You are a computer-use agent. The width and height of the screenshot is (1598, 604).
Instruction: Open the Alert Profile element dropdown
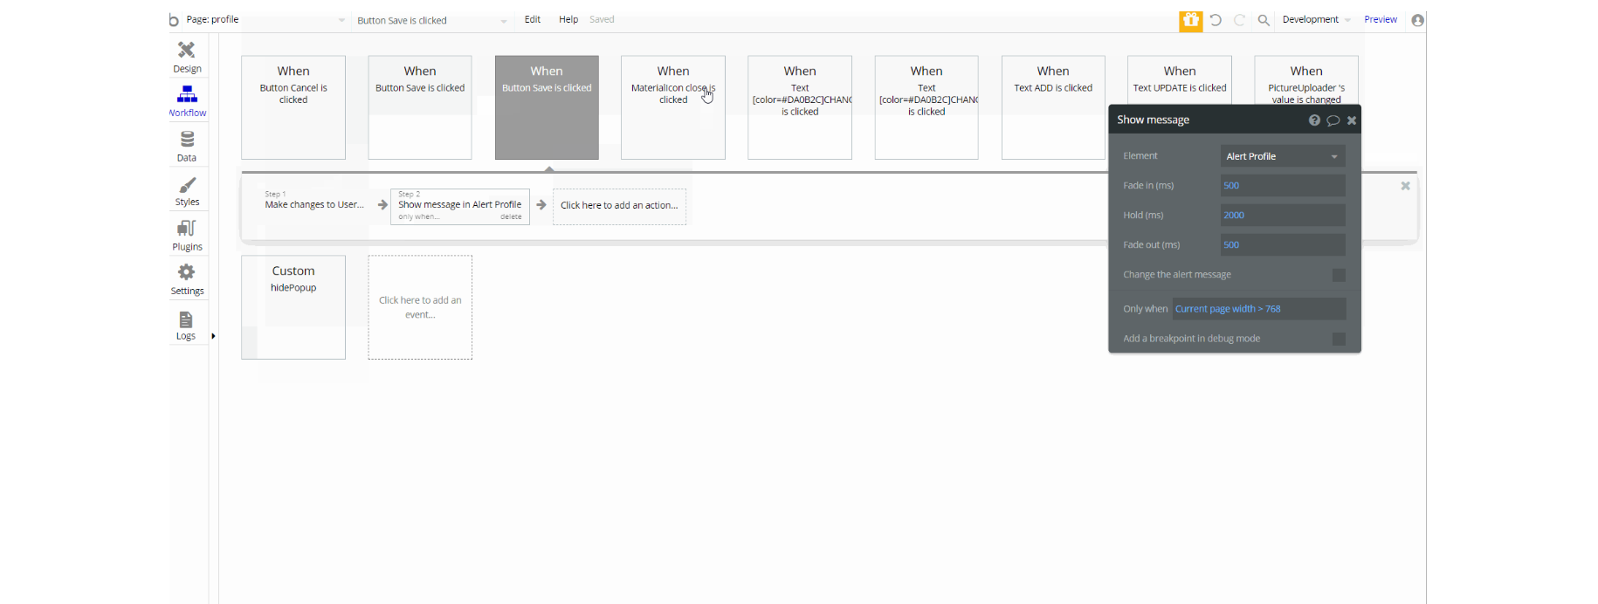[x=1282, y=156]
